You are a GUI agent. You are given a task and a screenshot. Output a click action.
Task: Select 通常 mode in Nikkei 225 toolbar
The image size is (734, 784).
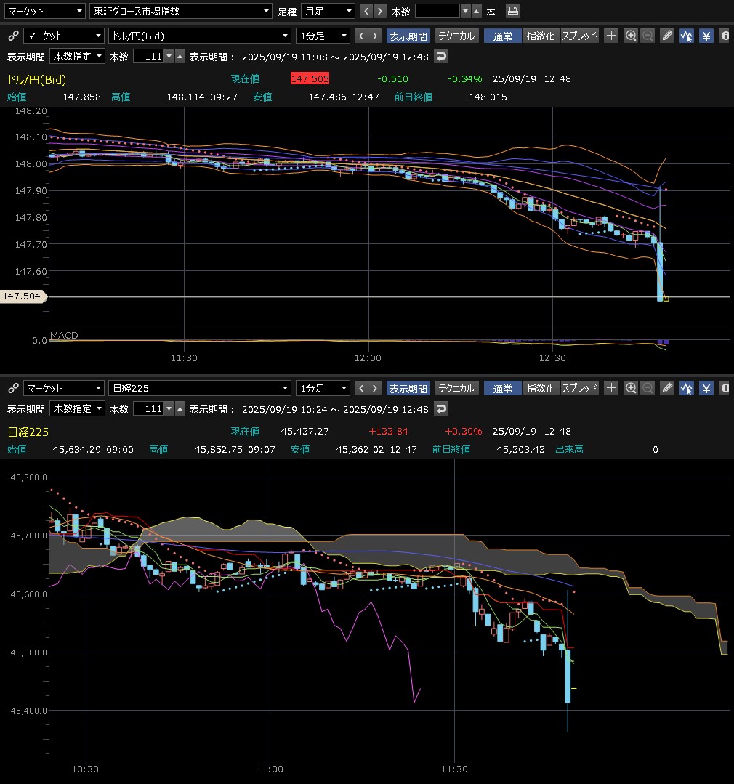502,389
